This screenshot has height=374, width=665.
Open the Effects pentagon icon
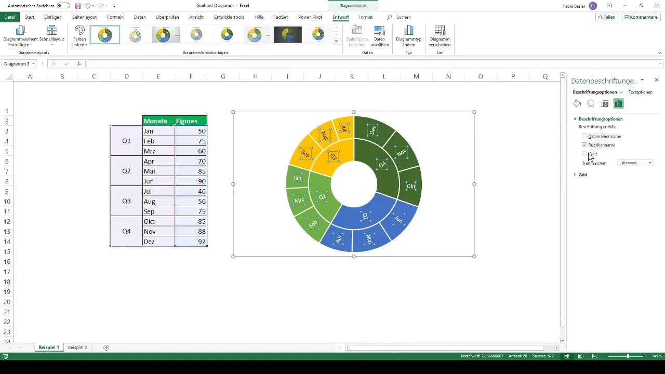591,103
